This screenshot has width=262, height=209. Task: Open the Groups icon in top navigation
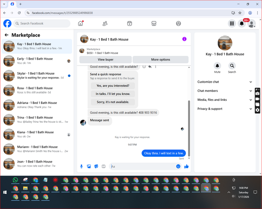(178, 24)
